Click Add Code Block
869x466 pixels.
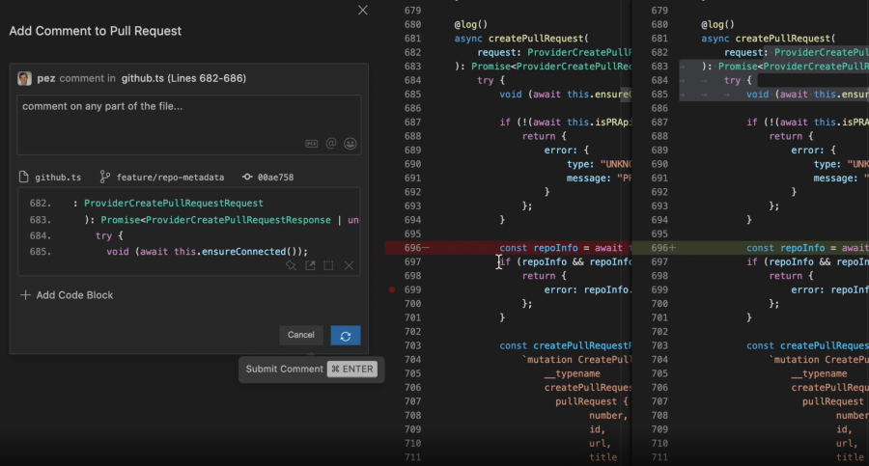pos(67,295)
